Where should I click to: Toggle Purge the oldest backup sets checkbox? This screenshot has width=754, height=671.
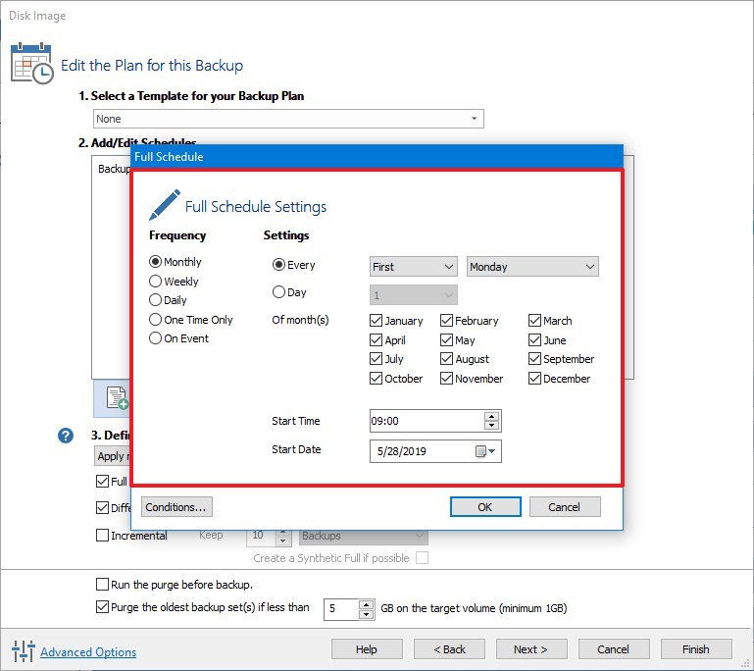coord(102,607)
